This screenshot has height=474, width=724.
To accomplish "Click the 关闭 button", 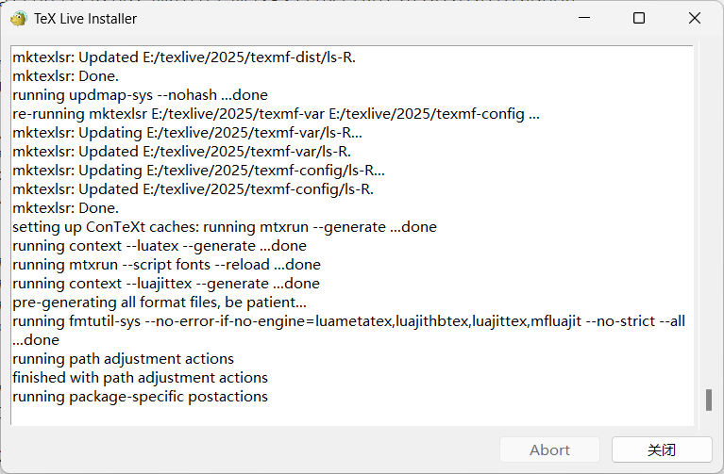I will pos(662,449).
